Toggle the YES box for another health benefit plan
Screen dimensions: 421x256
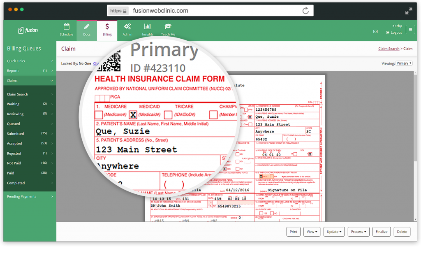click(261, 177)
